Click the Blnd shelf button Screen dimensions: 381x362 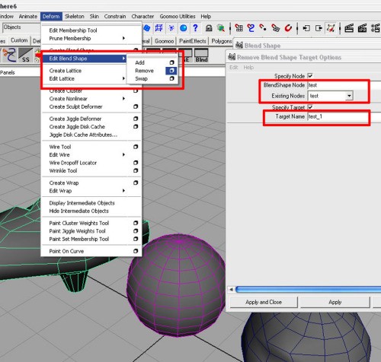201,56
